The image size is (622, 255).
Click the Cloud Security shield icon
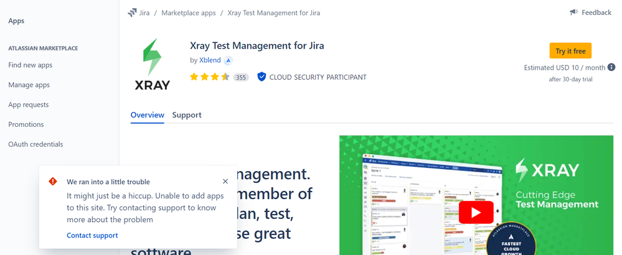[262, 77]
